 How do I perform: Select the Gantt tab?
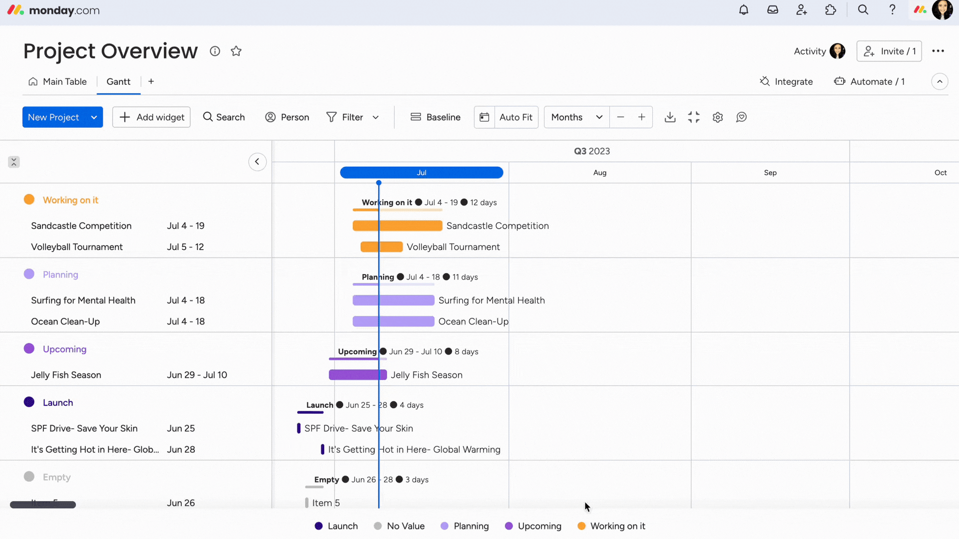pyautogui.click(x=118, y=82)
